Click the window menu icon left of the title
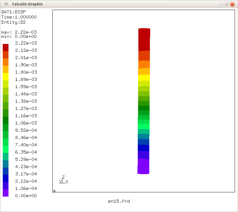Image resolution: width=238 pixels, height=212 pixels. pyautogui.click(x=6, y=4)
